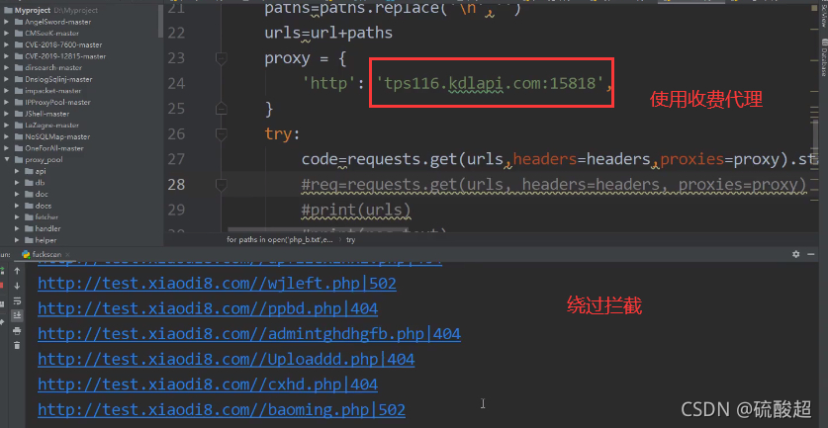The width and height of the screenshot is (828, 428).
Task: Click the db folder icon
Action: point(29,183)
